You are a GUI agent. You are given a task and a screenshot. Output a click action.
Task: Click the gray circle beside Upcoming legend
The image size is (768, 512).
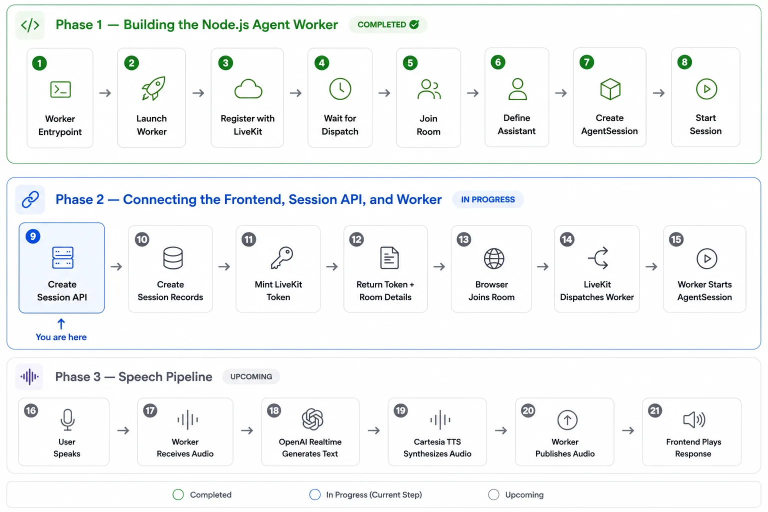pyautogui.click(x=493, y=494)
